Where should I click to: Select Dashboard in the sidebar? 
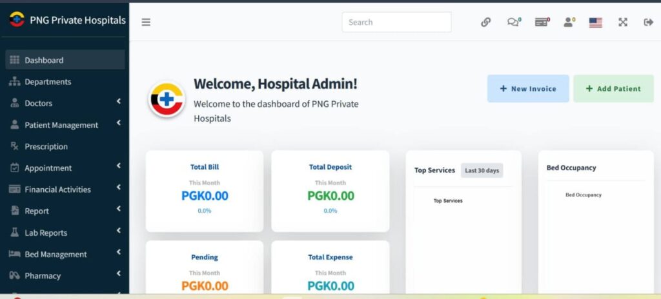(44, 60)
